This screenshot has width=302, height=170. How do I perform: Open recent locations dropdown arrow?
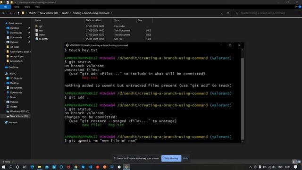coord(14,13)
